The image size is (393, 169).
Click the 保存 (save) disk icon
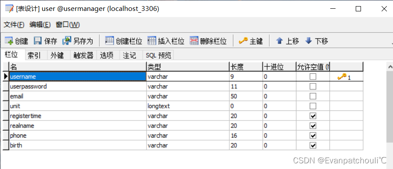pyautogui.click(x=38, y=41)
